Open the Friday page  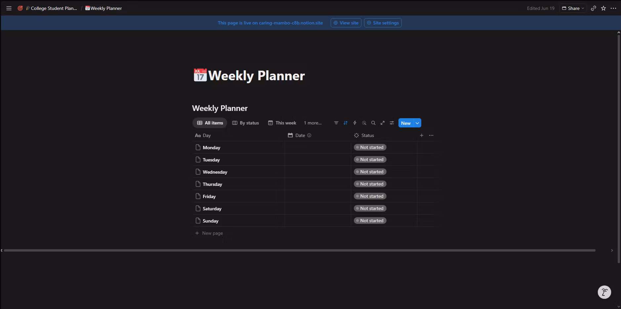pyautogui.click(x=209, y=196)
